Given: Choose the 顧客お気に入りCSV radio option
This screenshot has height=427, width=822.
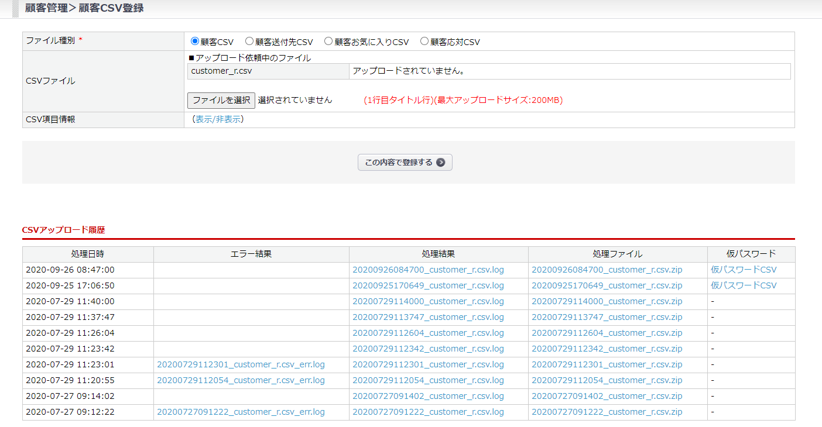Looking at the screenshot, I should click(x=328, y=42).
